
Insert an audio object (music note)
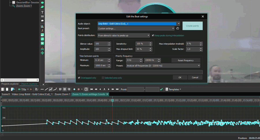pyautogui.click(x=42, y=39)
